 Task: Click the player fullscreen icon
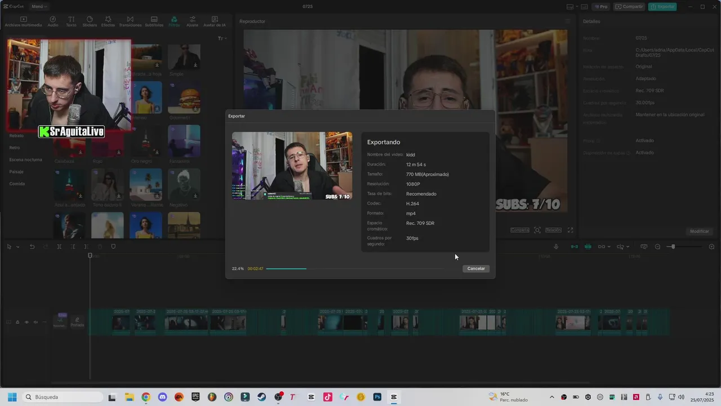570,230
